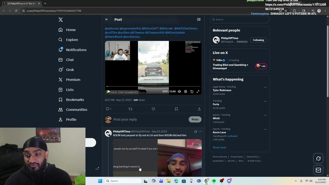Open Microsoft Teams from the taskbar

[161, 181]
